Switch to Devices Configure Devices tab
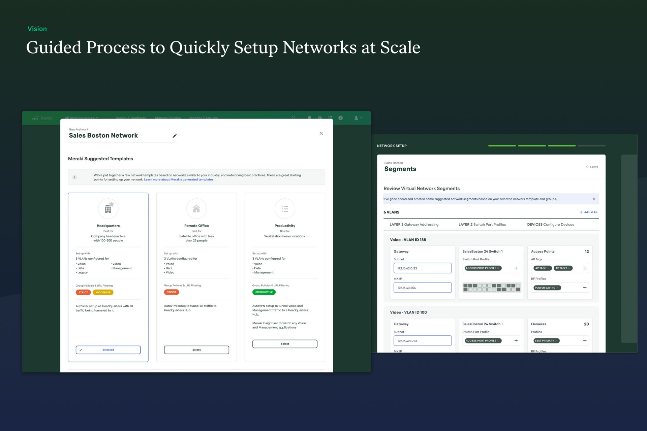This screenshot has width=647, height=431. point(550,225)
